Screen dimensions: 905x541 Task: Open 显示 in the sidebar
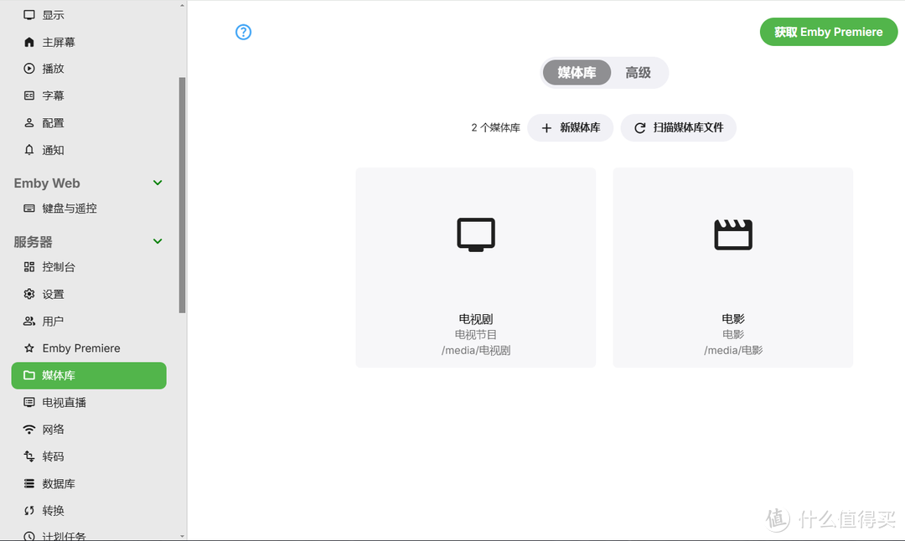click(x=89, y=15)
